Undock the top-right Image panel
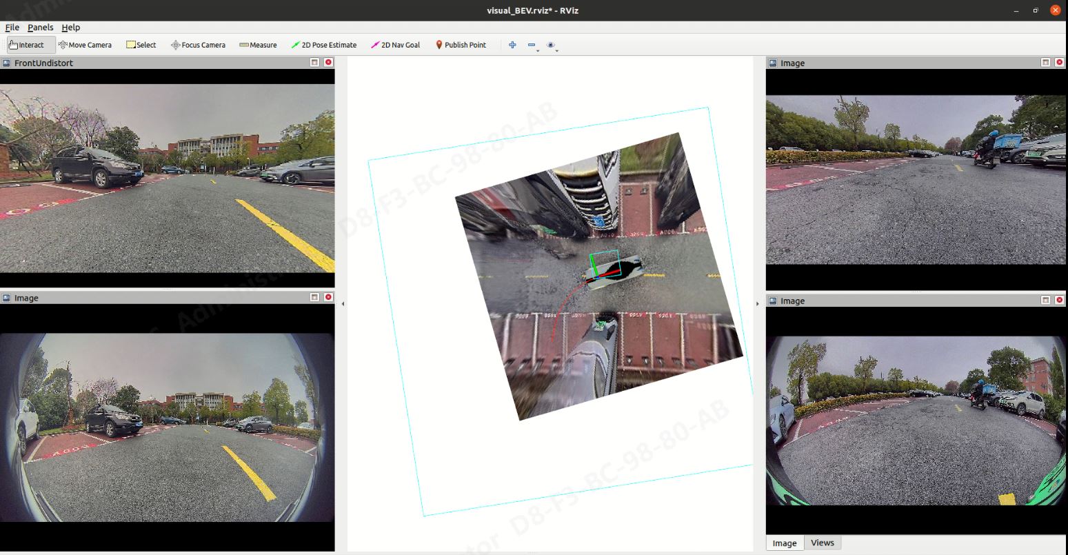 tap(1045, 63)
